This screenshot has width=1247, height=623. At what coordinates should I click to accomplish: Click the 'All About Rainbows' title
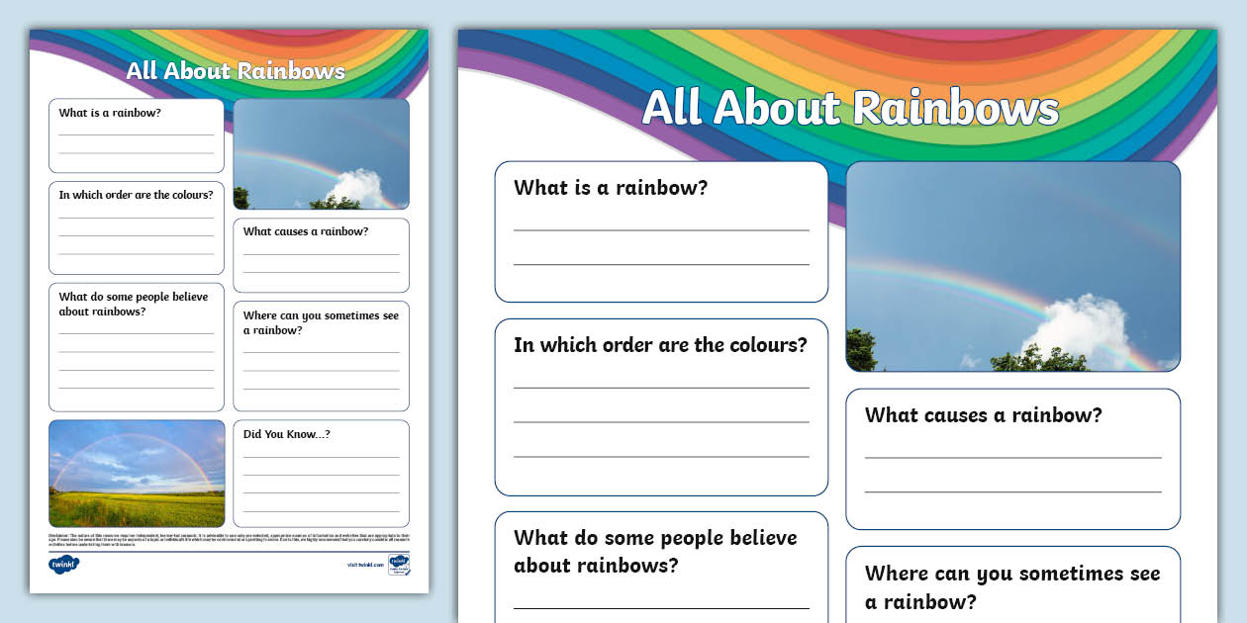pos(853,109)
